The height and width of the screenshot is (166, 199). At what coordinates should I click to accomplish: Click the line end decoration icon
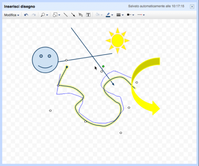coord(140,15)
